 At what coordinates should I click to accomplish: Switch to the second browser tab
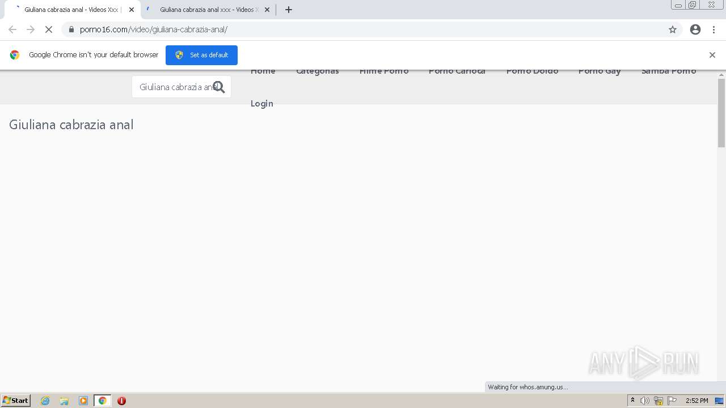208,10
